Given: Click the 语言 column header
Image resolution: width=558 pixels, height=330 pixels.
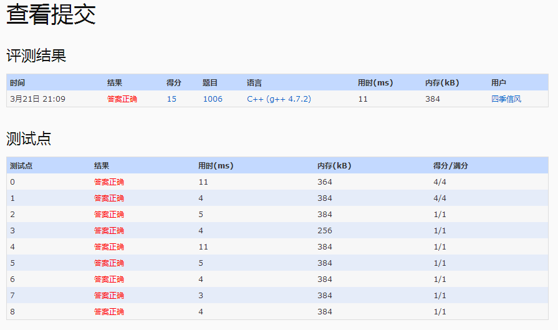Looking at the screenshot, I should pos(254,83).
